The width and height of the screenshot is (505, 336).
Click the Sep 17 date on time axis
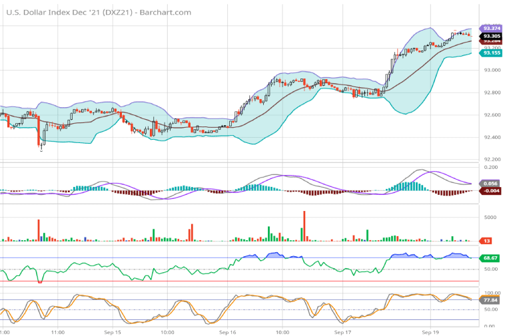[342, 331]
